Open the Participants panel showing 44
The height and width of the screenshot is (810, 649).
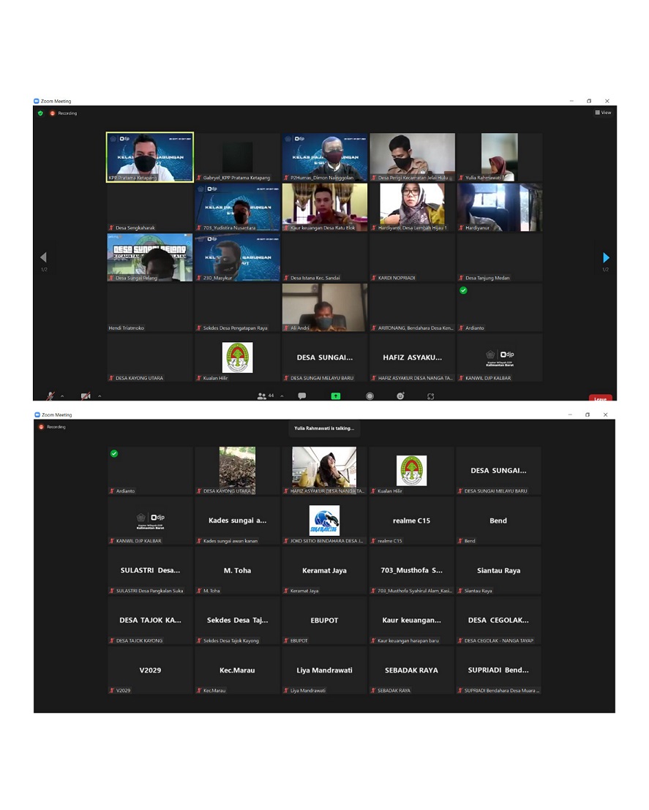(265, 396)
